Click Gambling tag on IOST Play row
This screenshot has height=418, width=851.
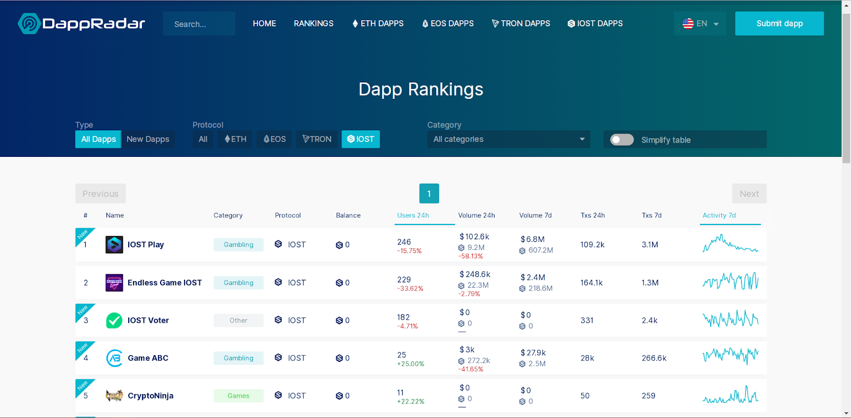coord(239,245)
